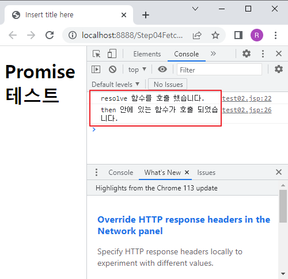Screen dimensions: 288x279
Task: Toggle device toolbar emulation
Action: [112, 53]
